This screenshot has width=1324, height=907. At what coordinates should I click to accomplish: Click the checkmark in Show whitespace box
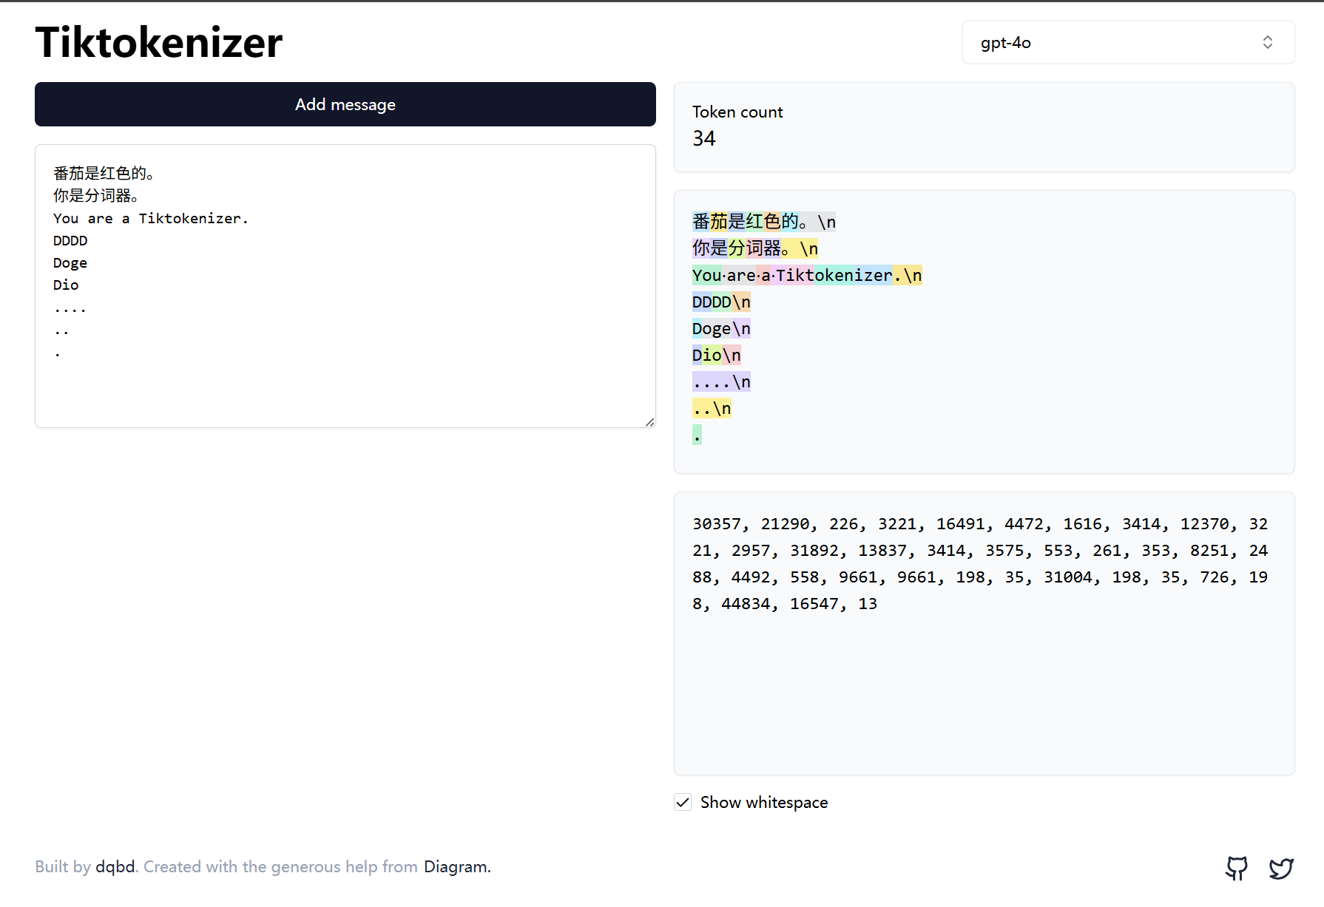[x=683, y=802]
